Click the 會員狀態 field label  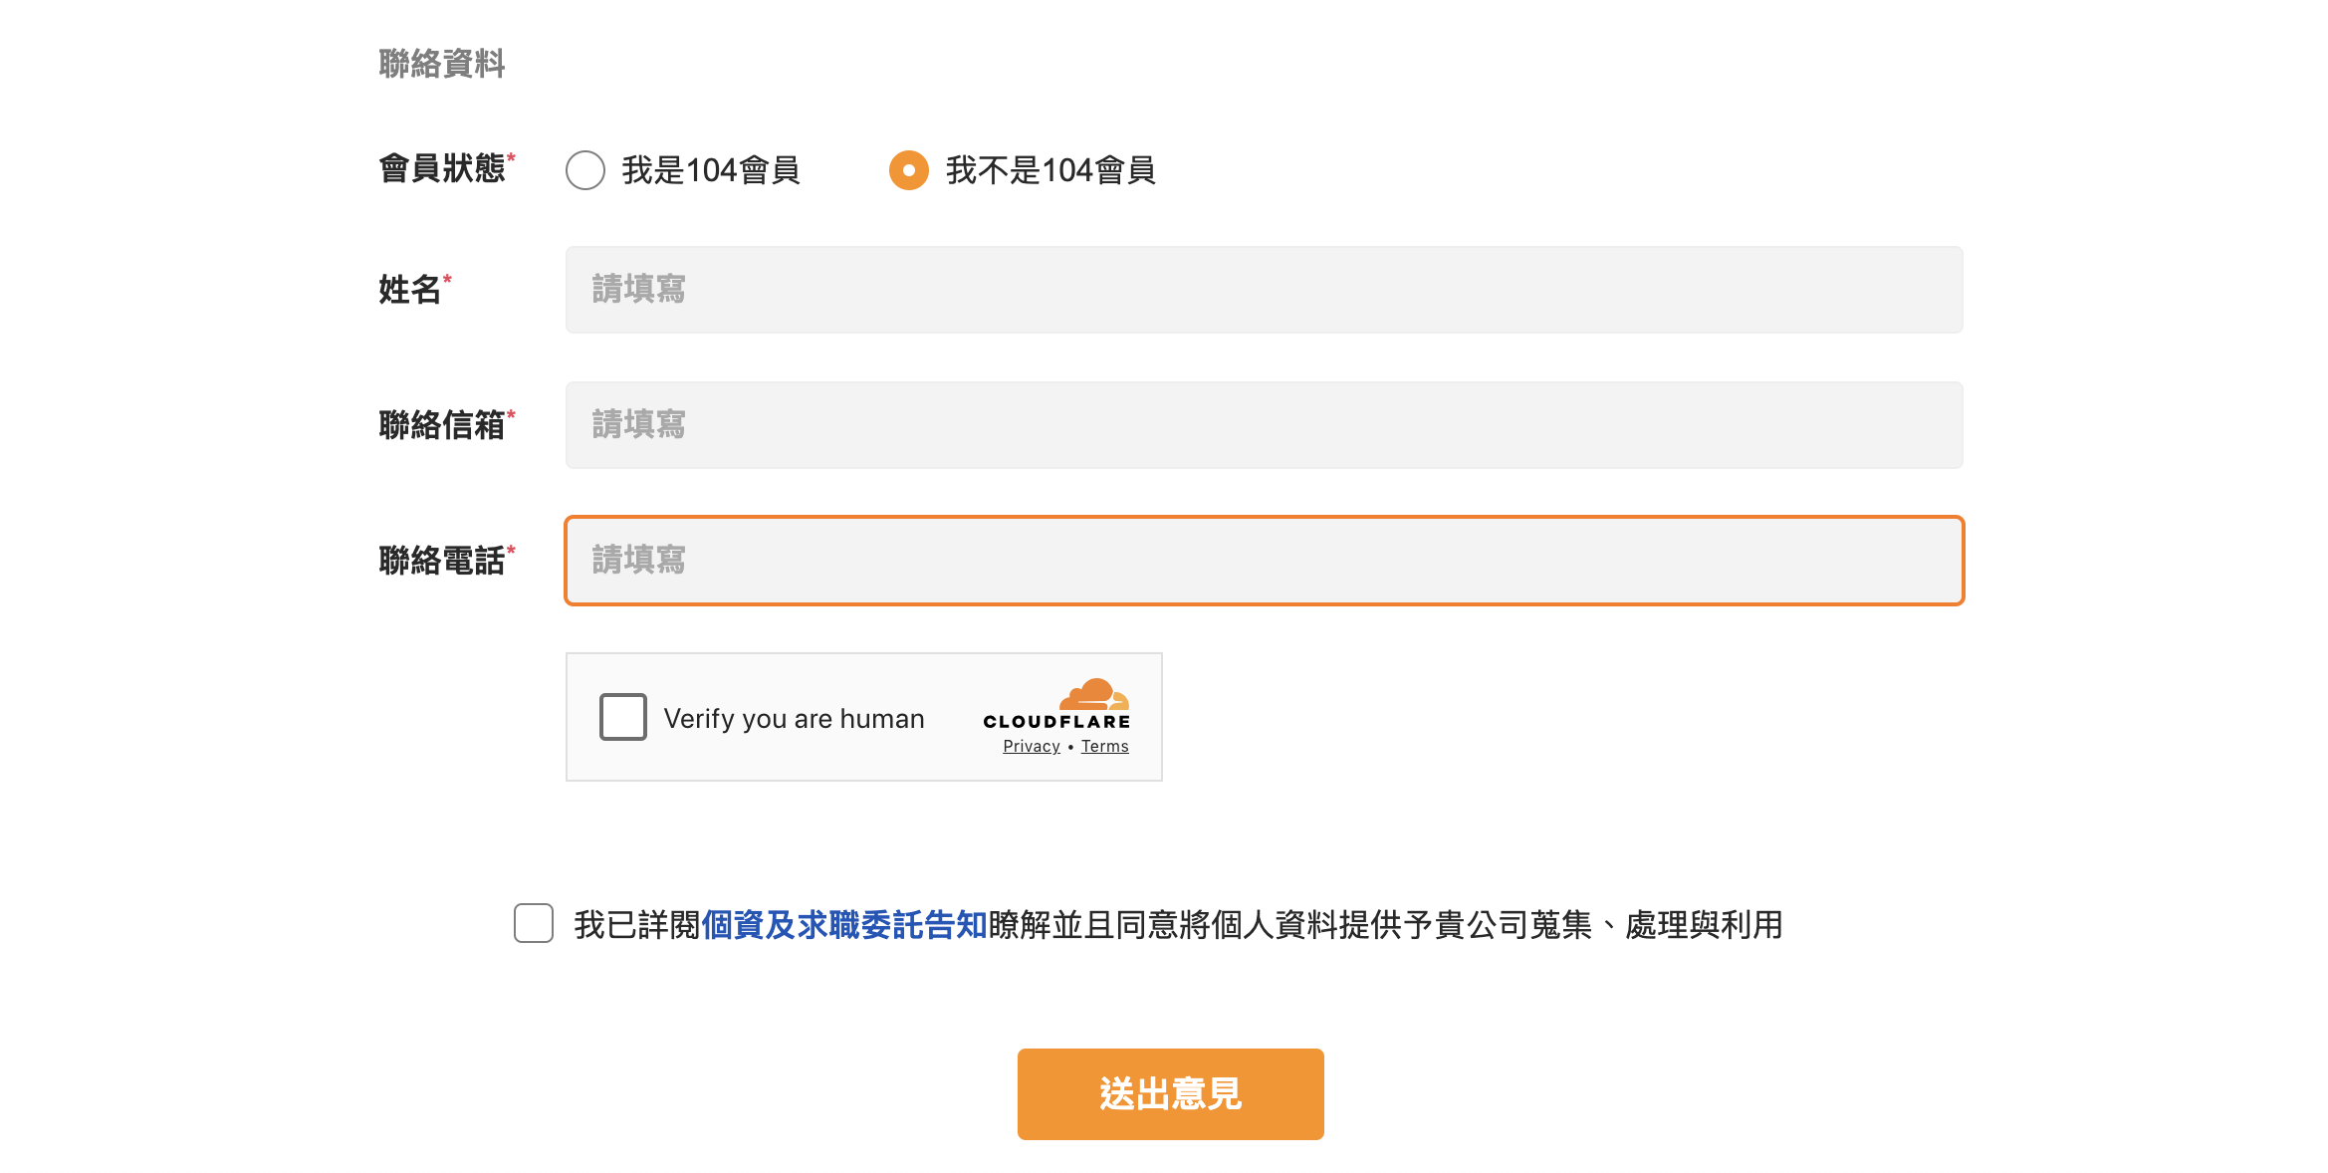tap(442, 168)
